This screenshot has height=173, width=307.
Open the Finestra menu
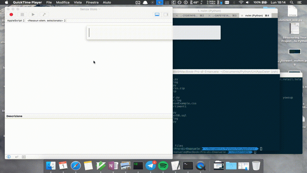click(x=92, y=2)
